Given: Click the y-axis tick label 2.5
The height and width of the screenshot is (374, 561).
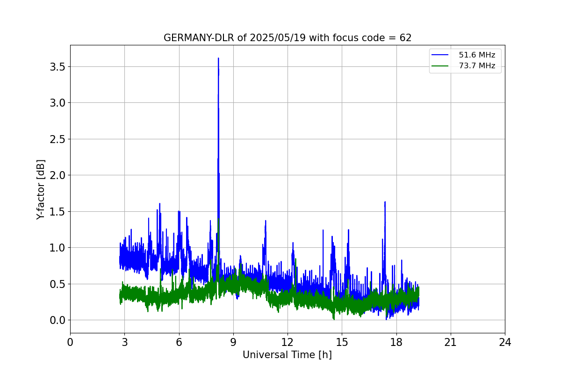Looking at the screenshot, I should 58,139.
